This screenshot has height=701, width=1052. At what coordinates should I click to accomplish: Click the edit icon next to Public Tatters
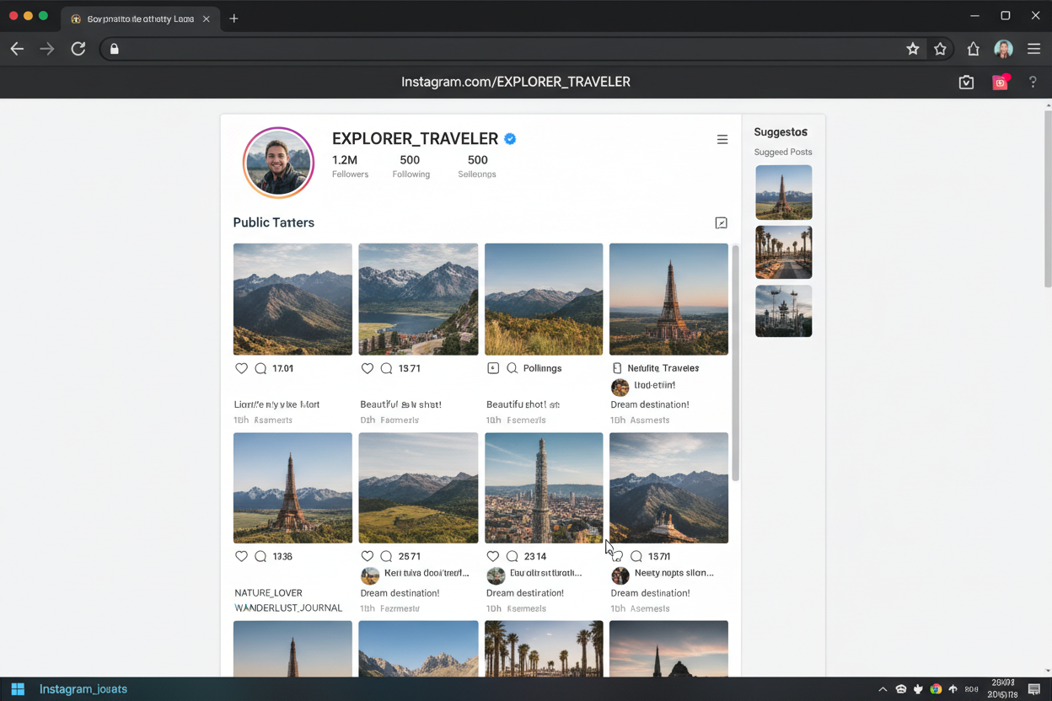[721, 223]
